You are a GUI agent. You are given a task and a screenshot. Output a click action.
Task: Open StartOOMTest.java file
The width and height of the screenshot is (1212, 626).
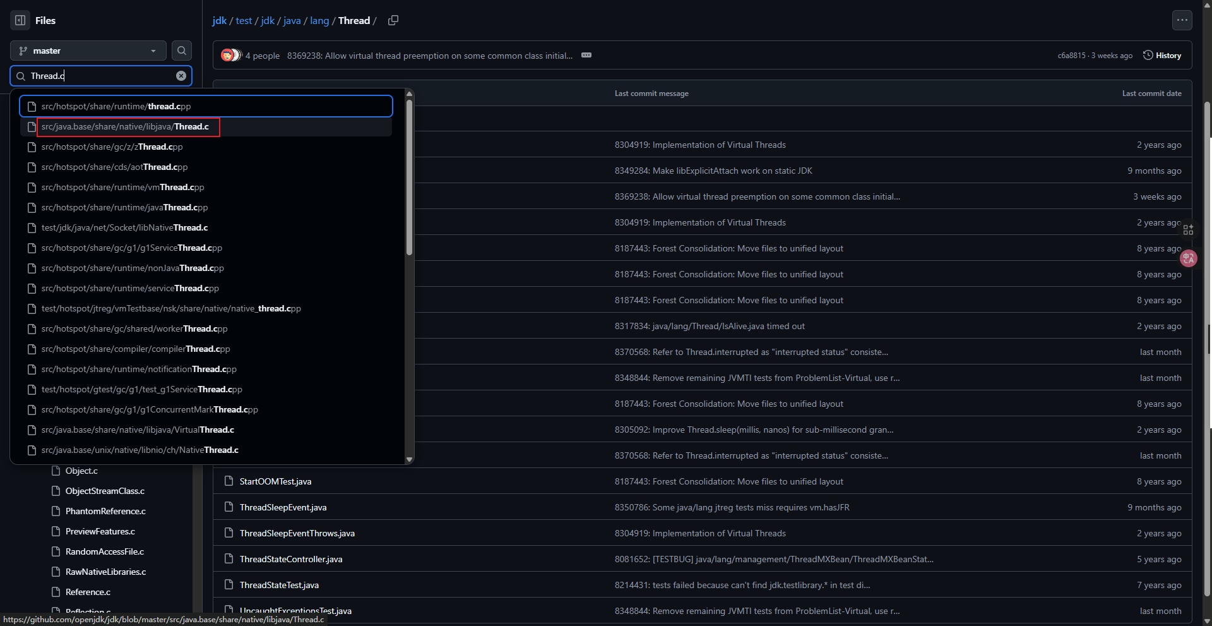click(275, 481)
